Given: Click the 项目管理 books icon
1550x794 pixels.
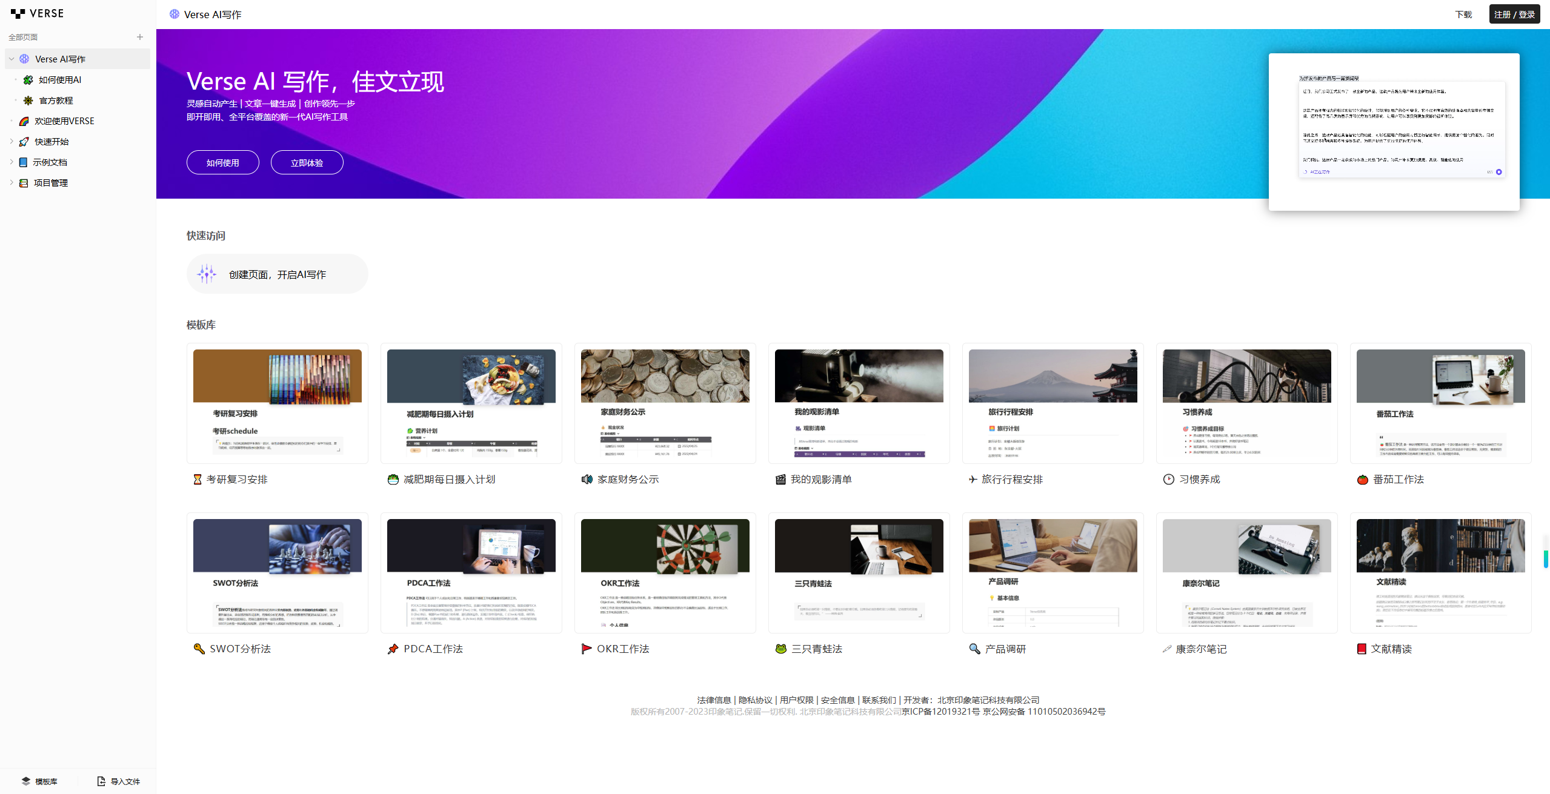Looking at the screenshot, I should click(24, 182).
